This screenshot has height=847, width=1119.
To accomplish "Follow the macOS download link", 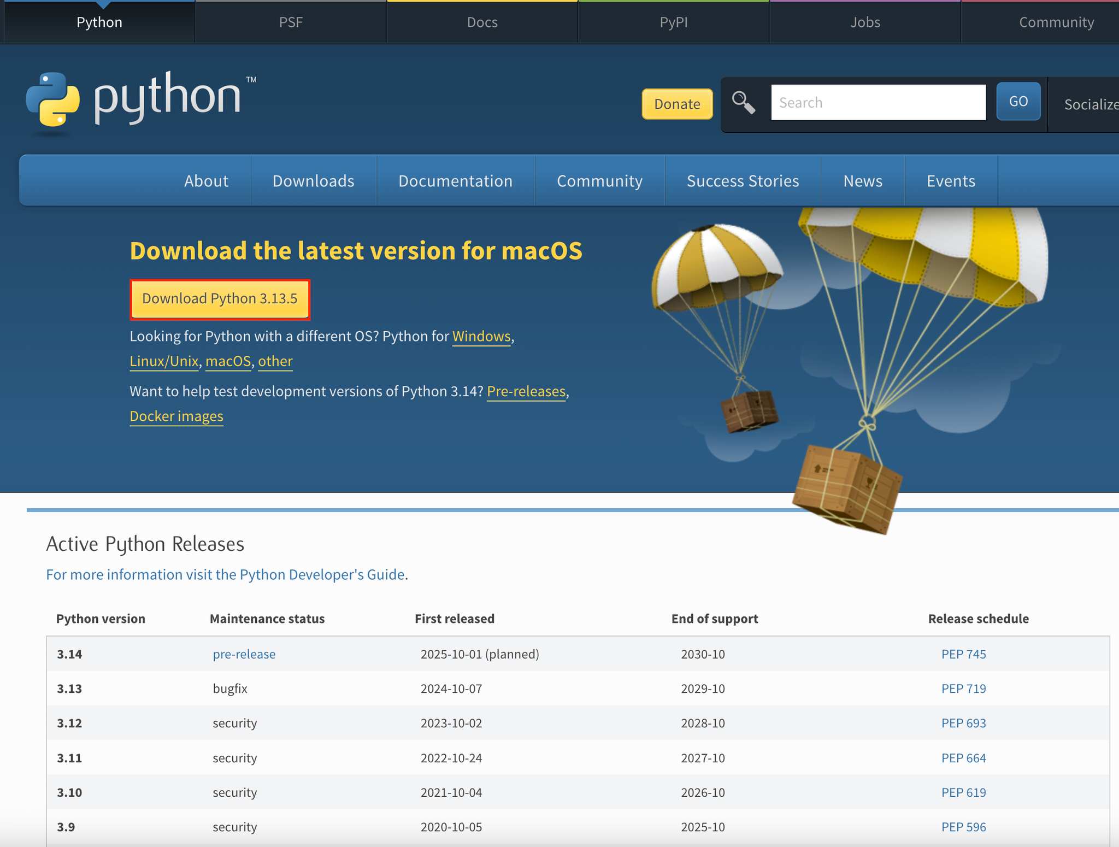I will click(228, 361).
